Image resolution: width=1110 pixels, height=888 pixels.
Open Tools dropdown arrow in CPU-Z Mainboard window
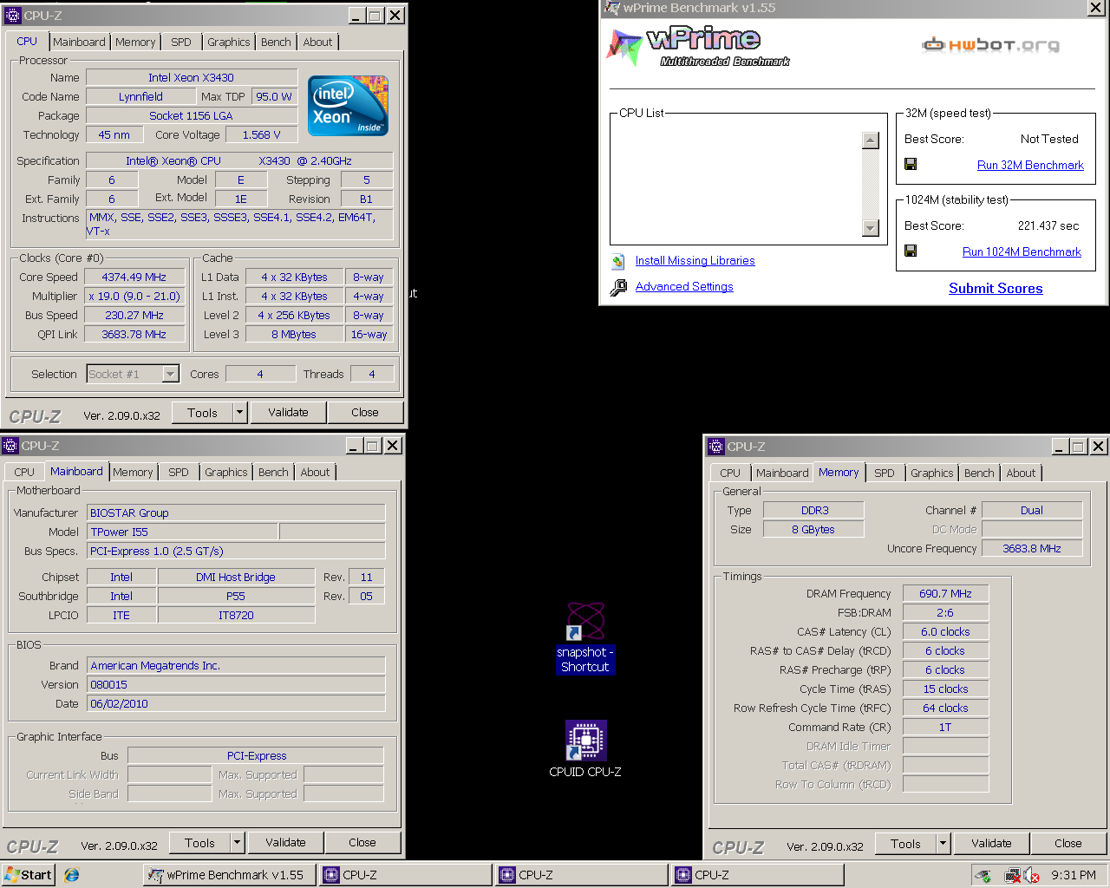[237, 843]
